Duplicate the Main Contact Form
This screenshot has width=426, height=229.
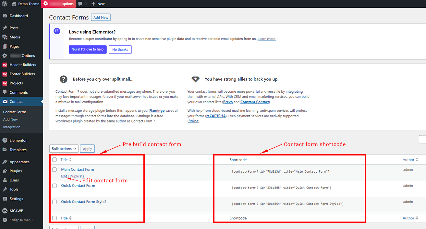[77, 176]
